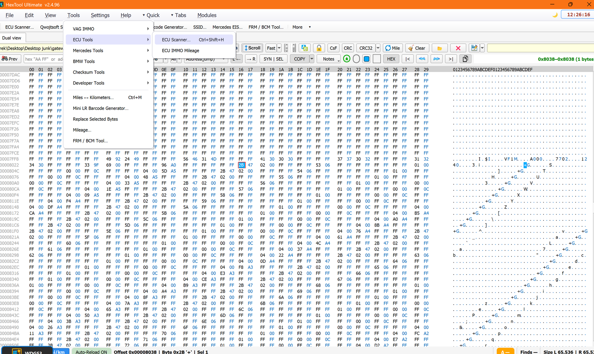The image size is (594, 354).
Task: Click FRM / BCM Tool toolbar button
Action: (x=266, y=27)
